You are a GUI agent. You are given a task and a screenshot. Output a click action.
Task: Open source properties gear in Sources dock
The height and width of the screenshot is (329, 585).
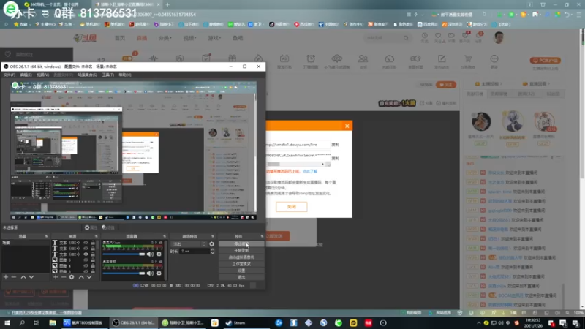72,277
